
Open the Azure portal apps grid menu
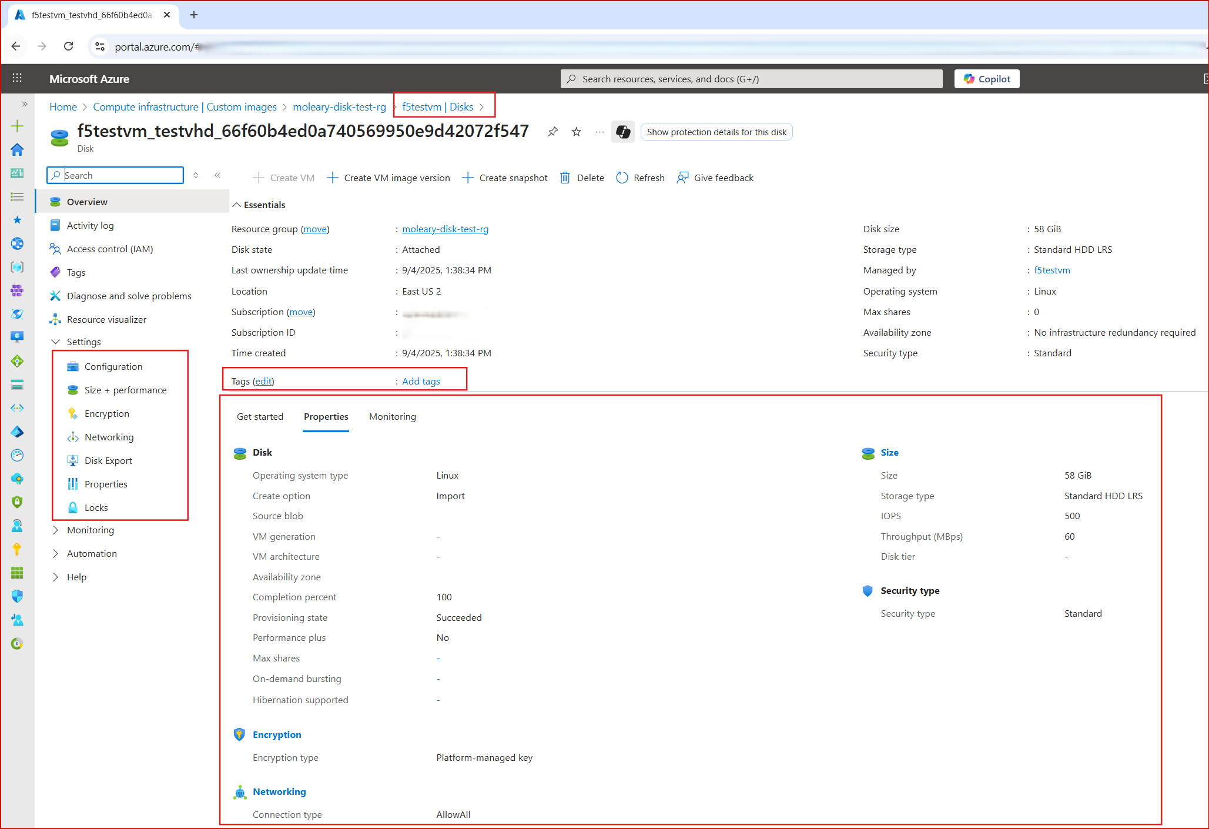coord(17,78)
